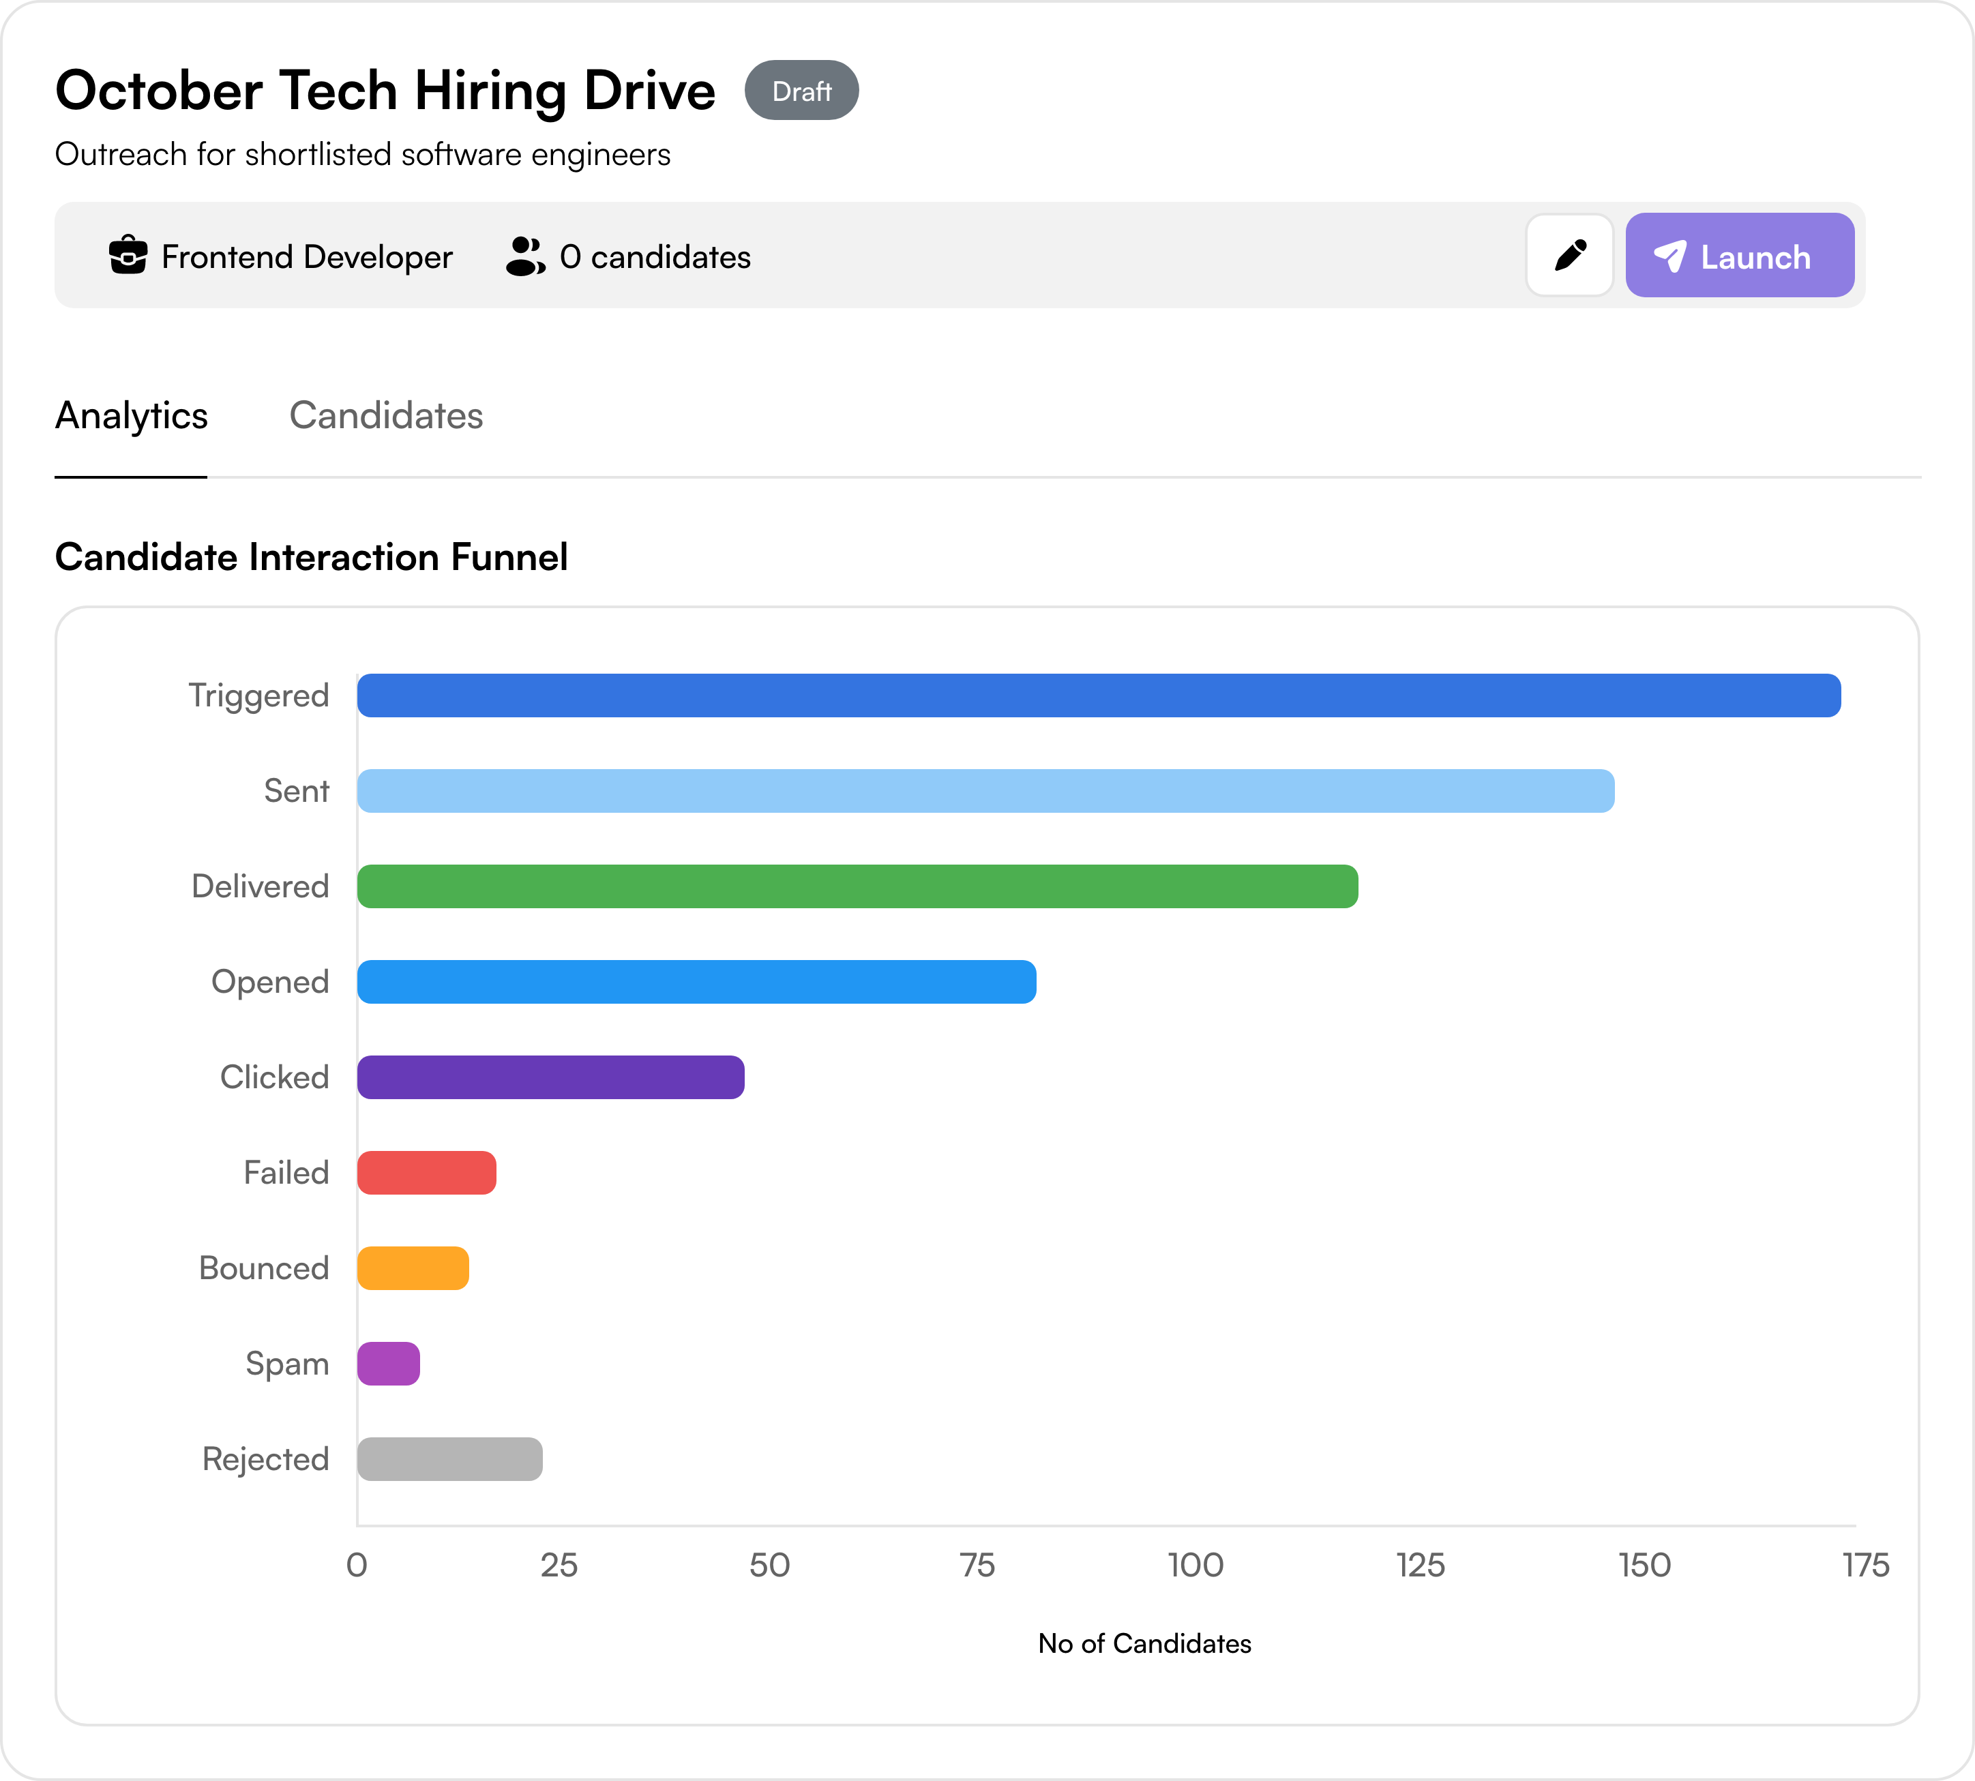Click the magenta Spam bar

pyautogui.click(x=389, y=1363)
